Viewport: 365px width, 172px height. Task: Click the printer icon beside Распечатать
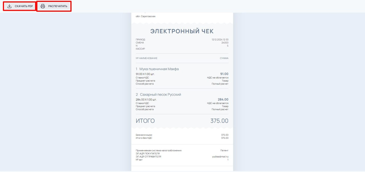pyautogui.click(x=43, y=6)
